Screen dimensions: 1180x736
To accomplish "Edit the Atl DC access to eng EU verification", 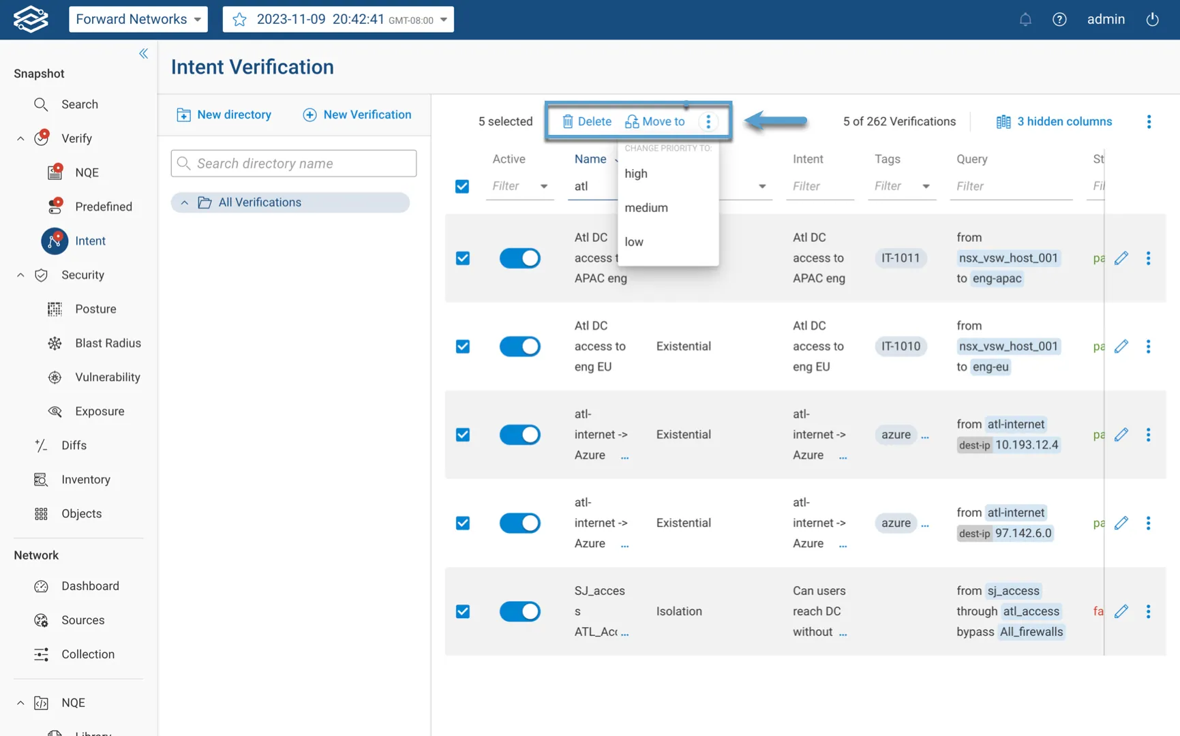I will click(1121, 346).
